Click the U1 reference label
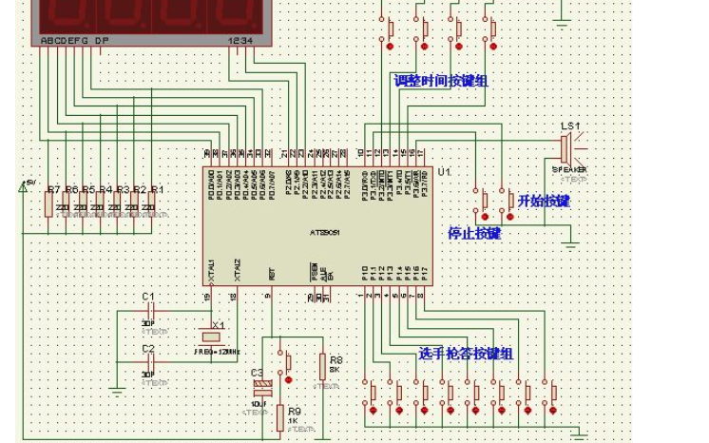Screen dimensions: 709x443 click(x=444, y=171)
